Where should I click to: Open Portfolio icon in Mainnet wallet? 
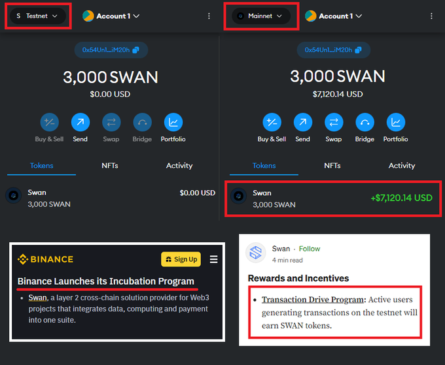(x=396, y=122)
